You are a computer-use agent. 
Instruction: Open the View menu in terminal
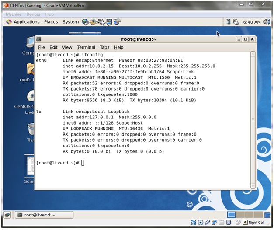coord(67,47)
